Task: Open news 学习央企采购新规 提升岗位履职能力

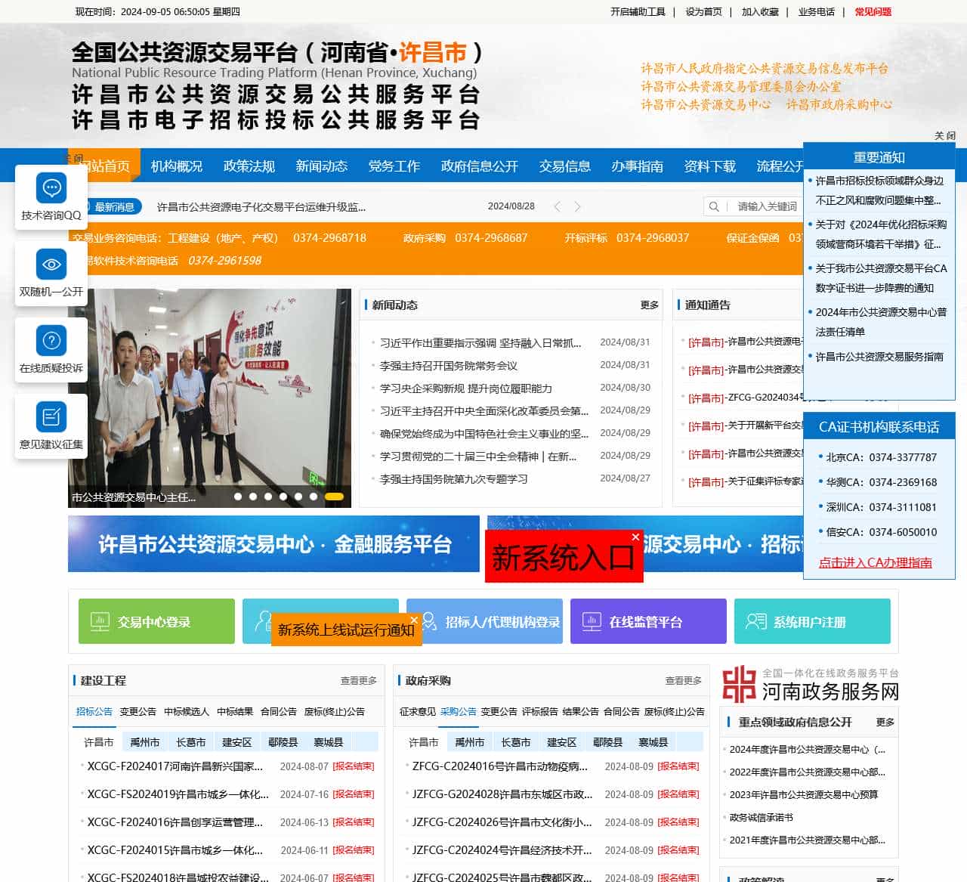Action: 466,388
